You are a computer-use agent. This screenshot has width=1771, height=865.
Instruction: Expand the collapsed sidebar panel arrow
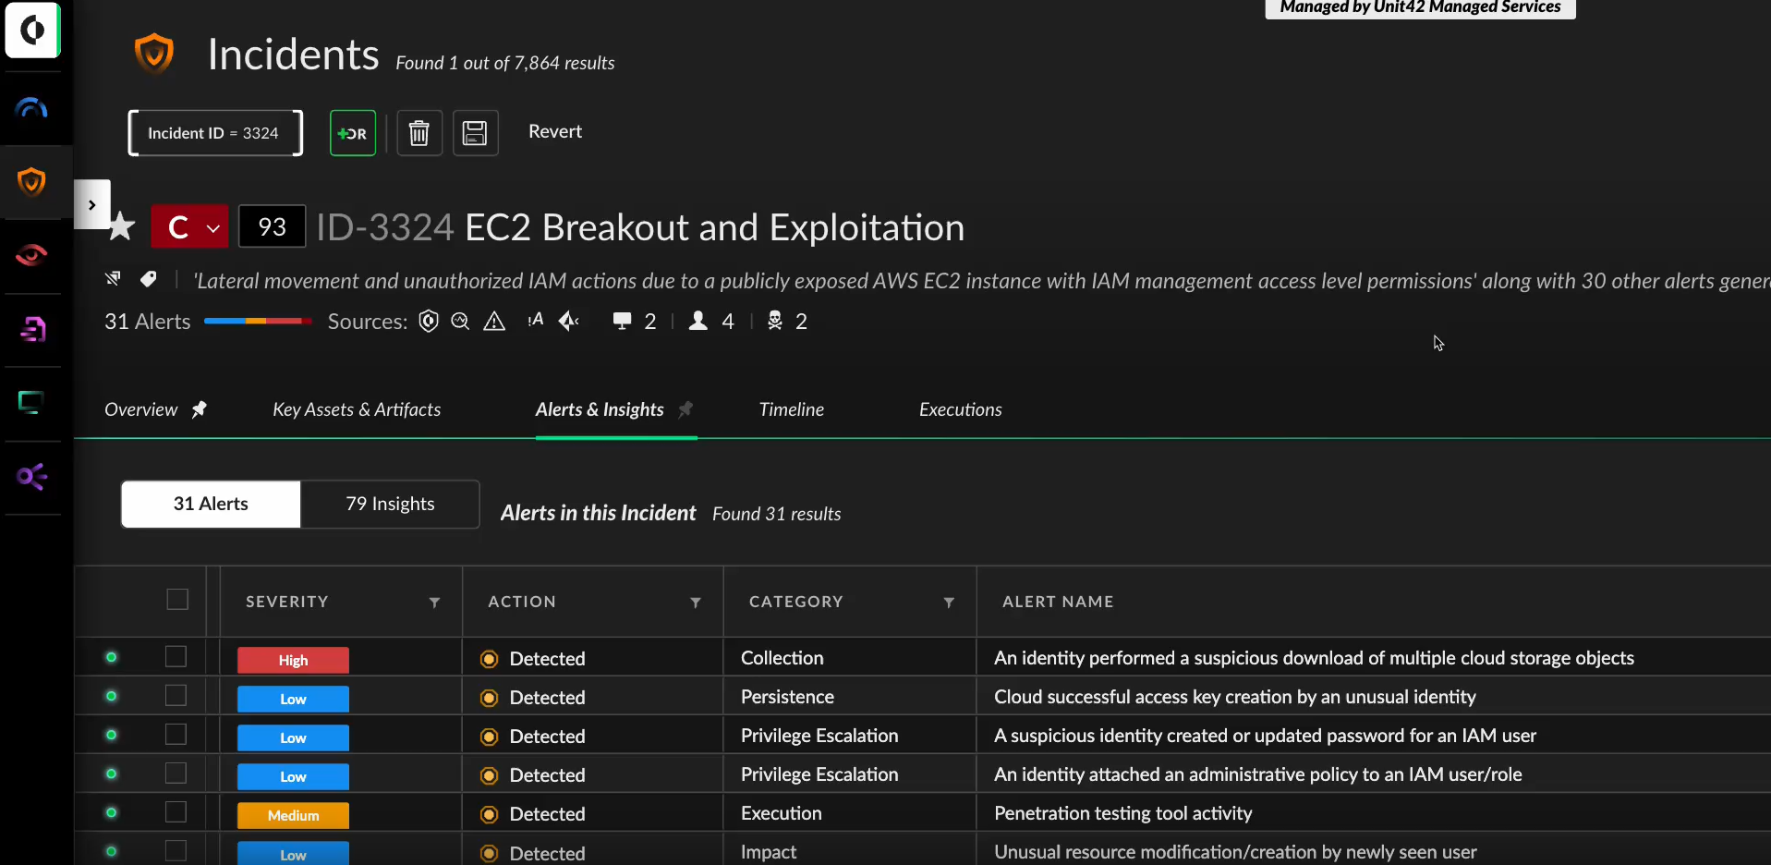pyautogui.click(x=91, y=204)
